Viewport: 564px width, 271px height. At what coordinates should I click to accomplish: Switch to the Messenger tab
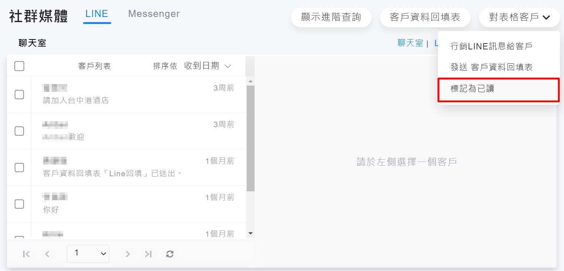tap(154, 14)
